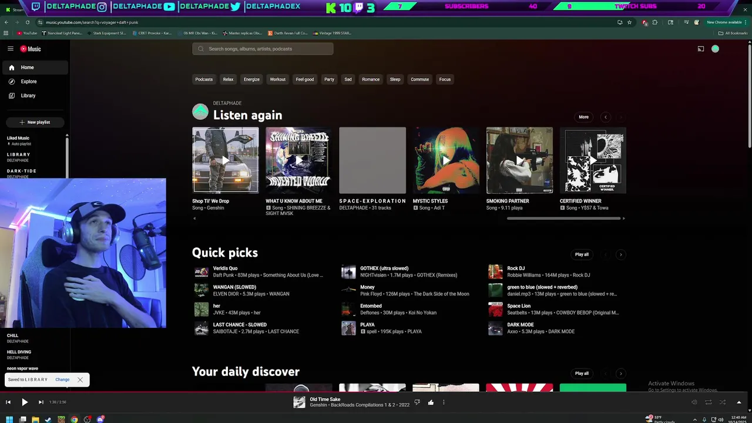
Task: Open the Explore section
Action: pyautogui.click(x=35, y=82)
